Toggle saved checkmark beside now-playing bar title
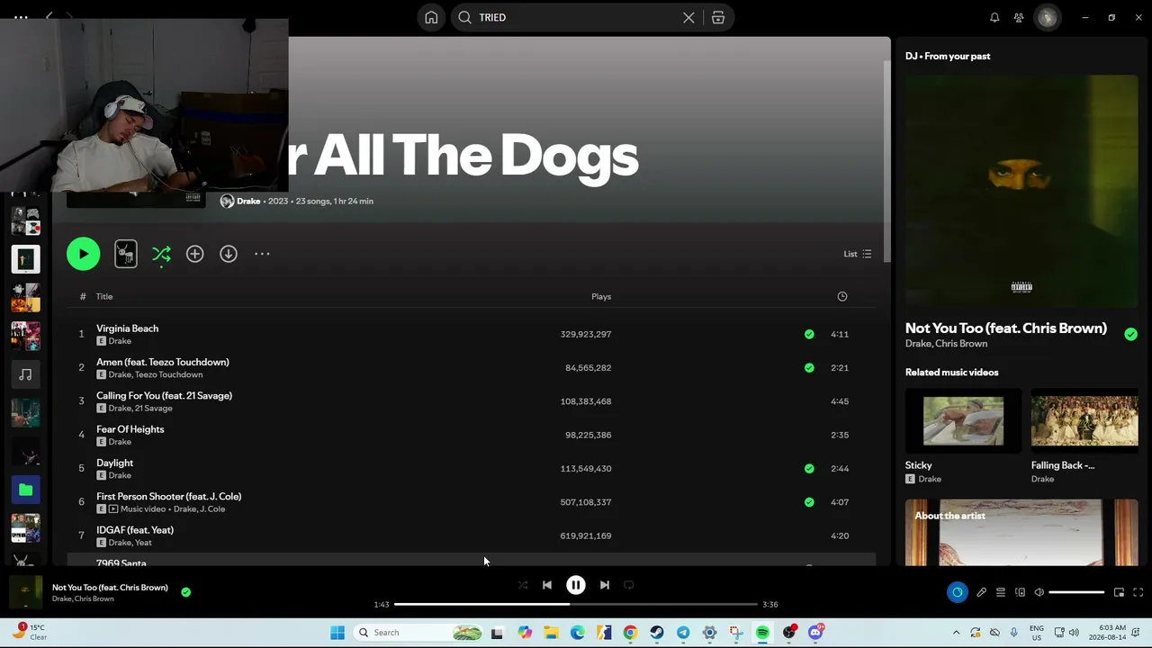The image size is (1152, 648). (185, 592)
